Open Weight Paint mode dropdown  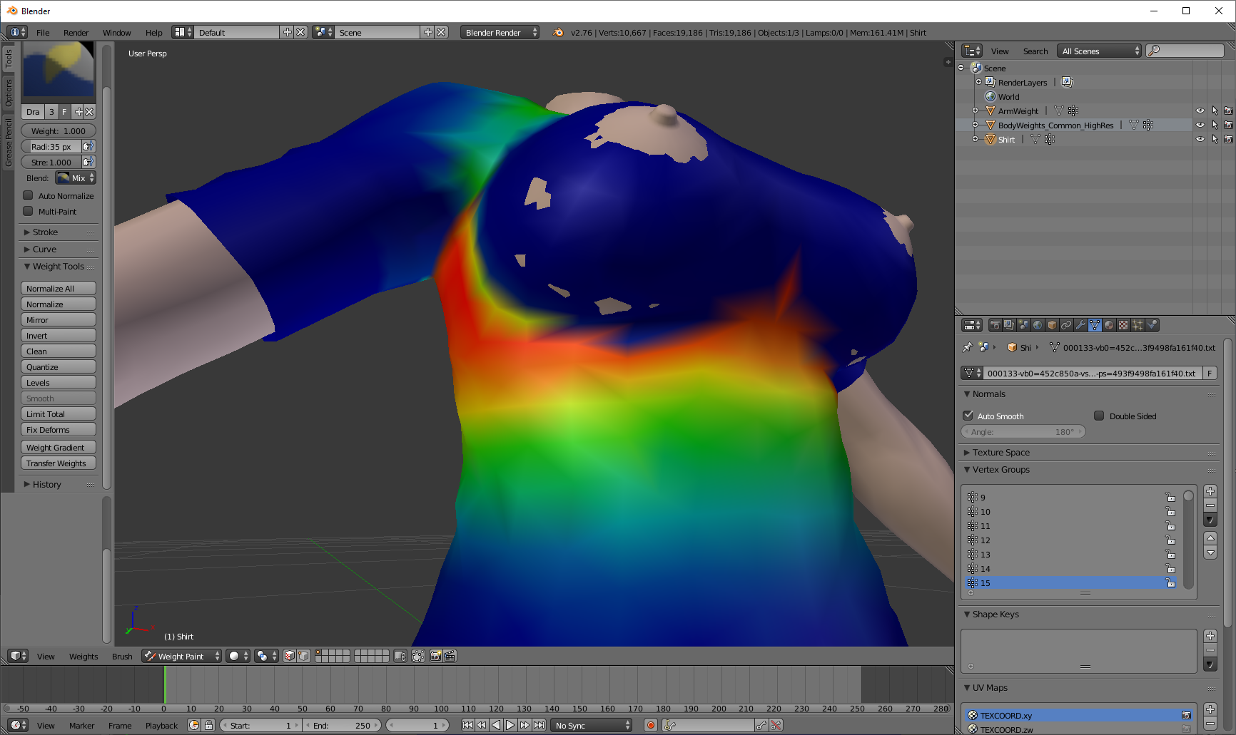coord(181,656)
